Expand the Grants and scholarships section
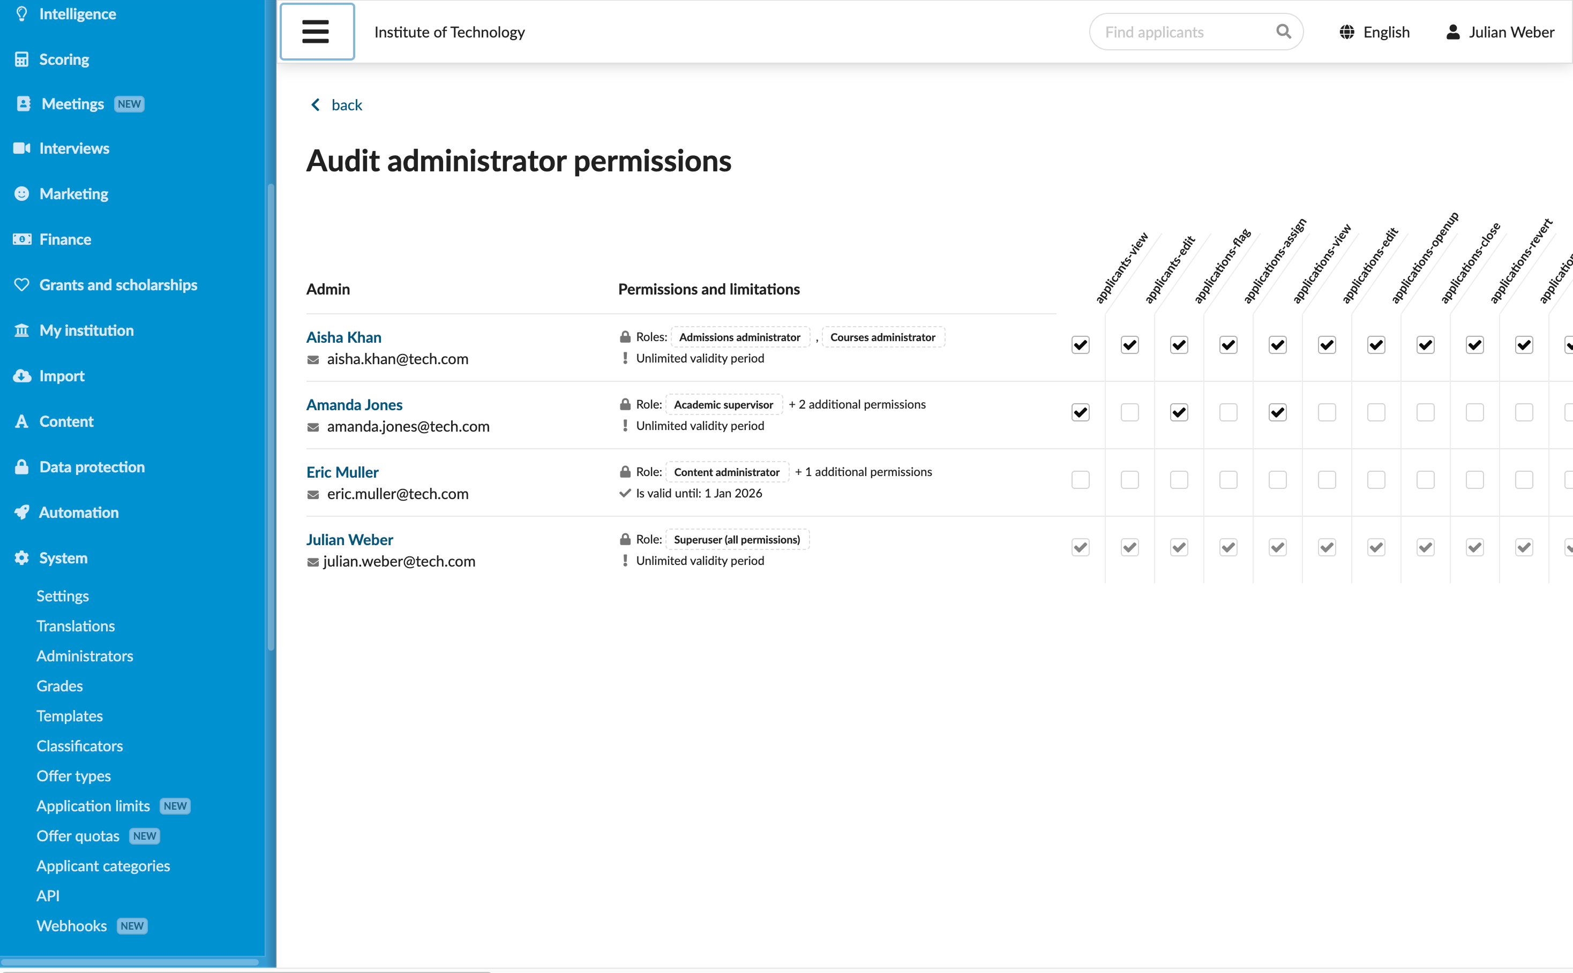The width and height of the screenshot is (1573, 973). [118, 284]
